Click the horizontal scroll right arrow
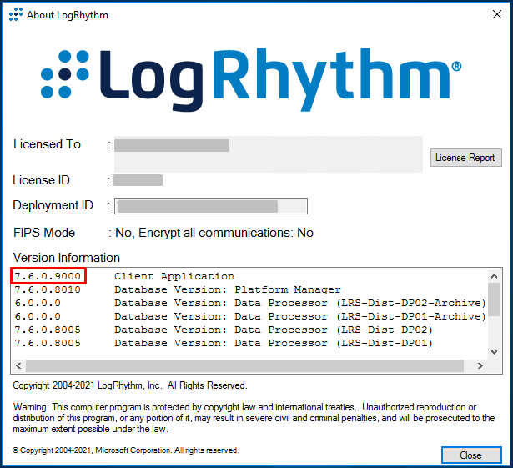The width and height of the screenshot is (513, 468). pos(480,366)
